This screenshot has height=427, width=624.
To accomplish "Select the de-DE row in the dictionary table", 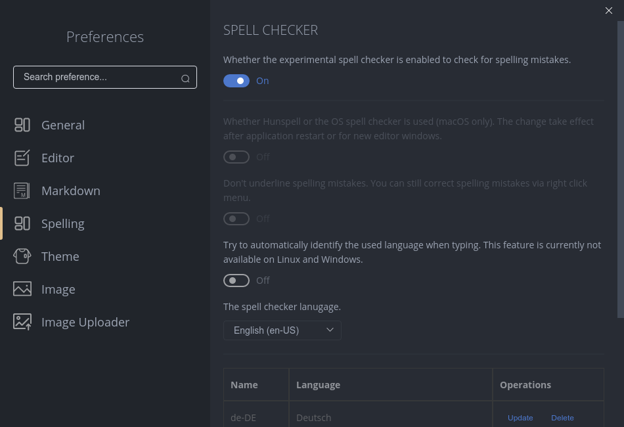I will [x=256, y=417].
